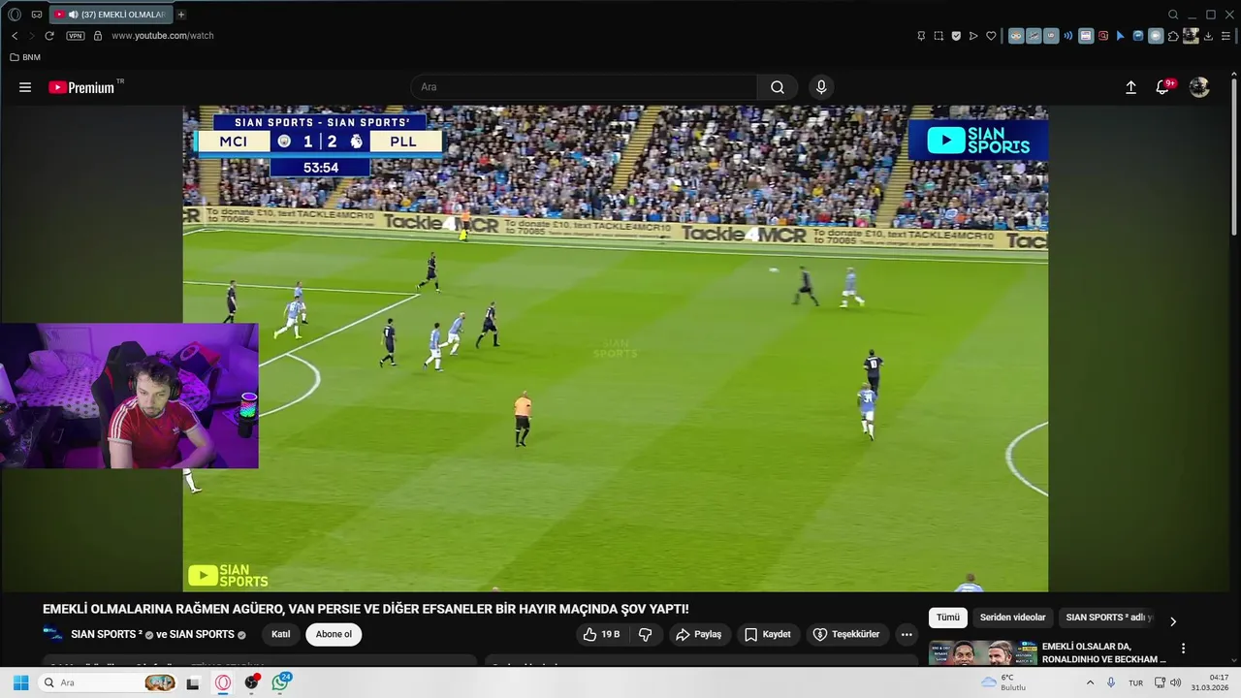This screenshot has height=698, width=1241.
Task: Click the address bar URL
Action: 163,36
